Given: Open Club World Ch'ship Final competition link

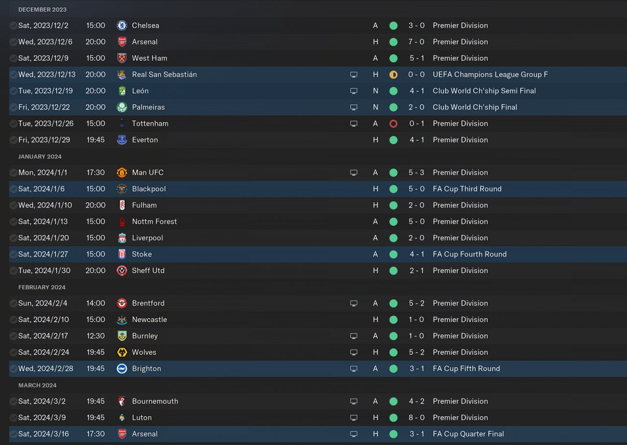Looking at the screenshot, I should [x=475, y=107].
